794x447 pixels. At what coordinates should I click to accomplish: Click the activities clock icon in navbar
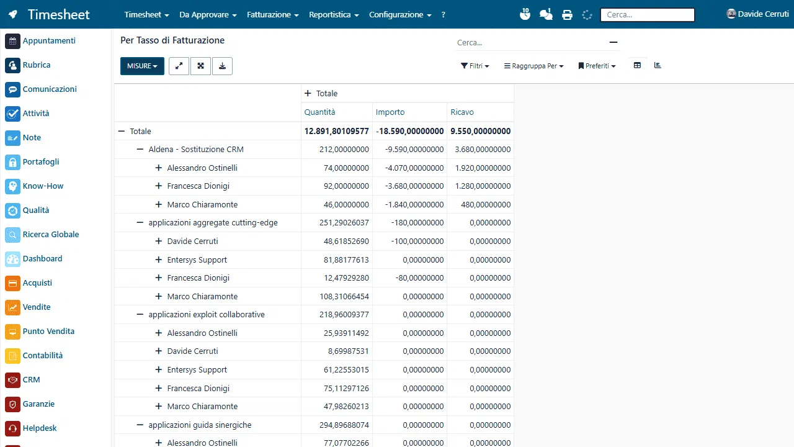point(525,14)
